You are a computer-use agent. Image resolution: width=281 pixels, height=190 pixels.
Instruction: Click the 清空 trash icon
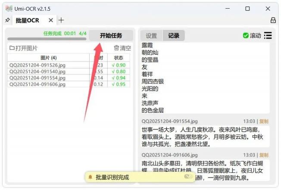[116, 48]
